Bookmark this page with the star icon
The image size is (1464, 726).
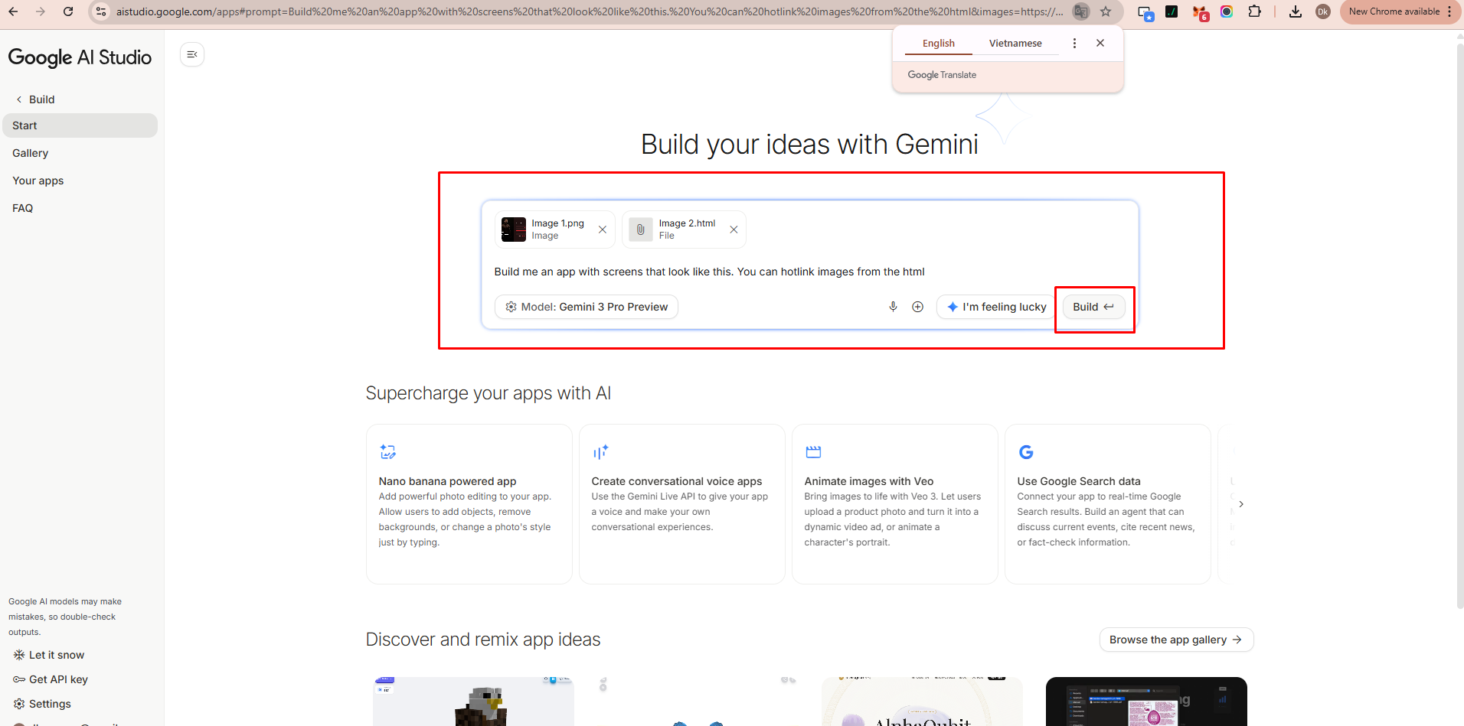[x=1106, y=11]
